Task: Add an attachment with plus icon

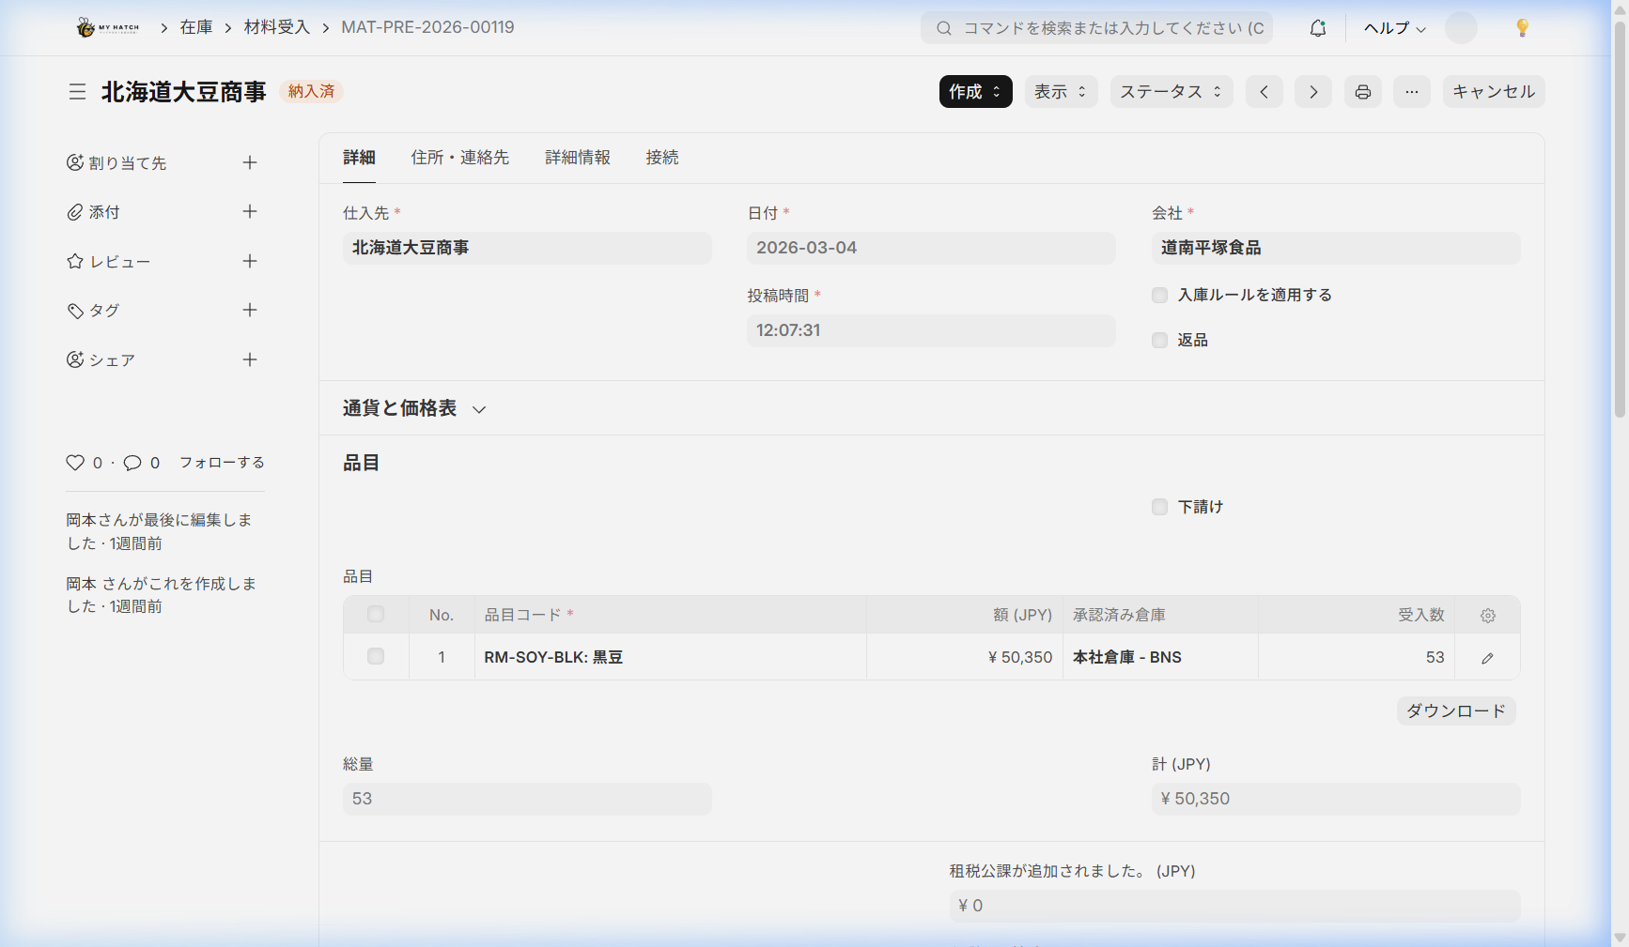Action: tap(249, 212)
